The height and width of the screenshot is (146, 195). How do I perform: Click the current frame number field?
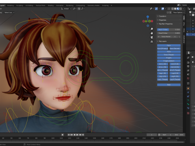(152, 135)
